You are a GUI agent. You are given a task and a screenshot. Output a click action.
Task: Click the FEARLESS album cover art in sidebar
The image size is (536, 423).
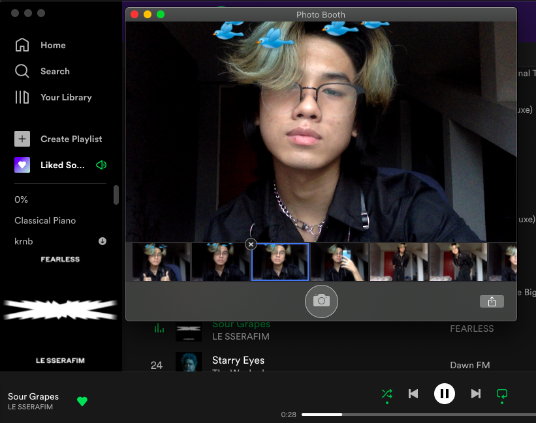pyautogui.click(x=61, y=310)
